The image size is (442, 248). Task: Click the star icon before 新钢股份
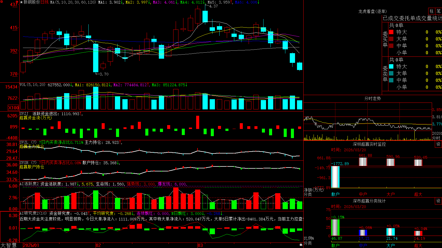[x=22, y=2]
